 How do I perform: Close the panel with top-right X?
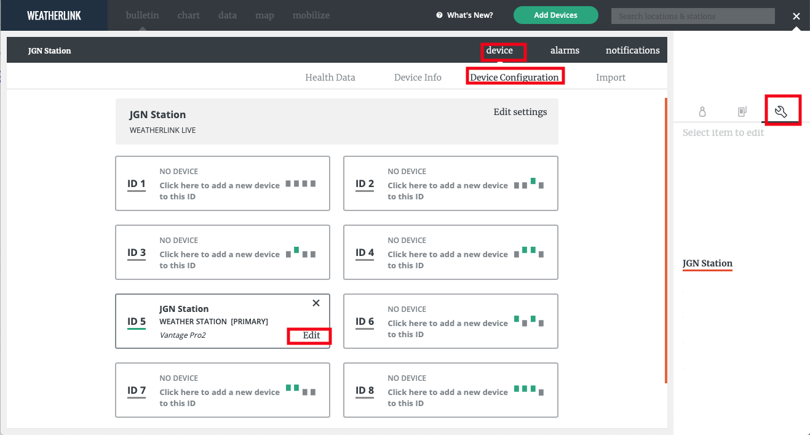click(x=796, y=17)
